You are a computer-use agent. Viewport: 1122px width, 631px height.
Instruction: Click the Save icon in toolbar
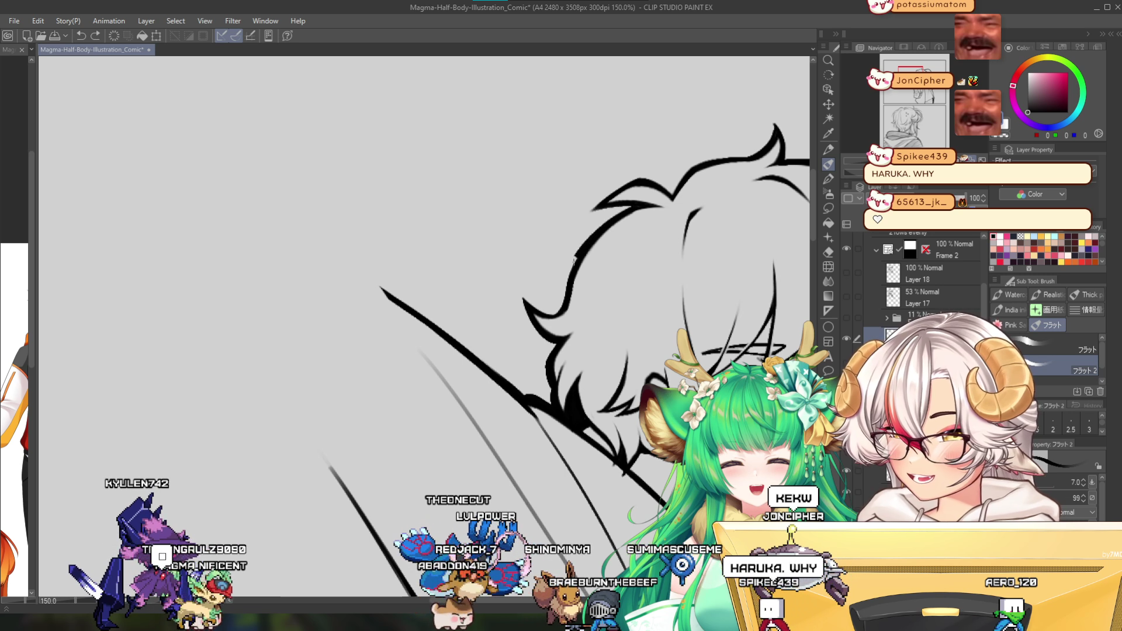pos(54,36)
